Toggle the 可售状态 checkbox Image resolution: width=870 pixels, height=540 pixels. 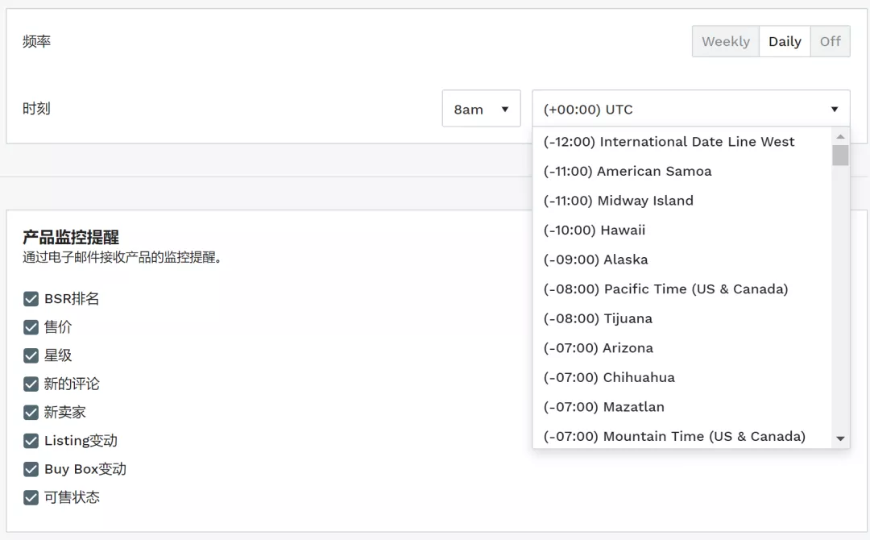[31, 497]
